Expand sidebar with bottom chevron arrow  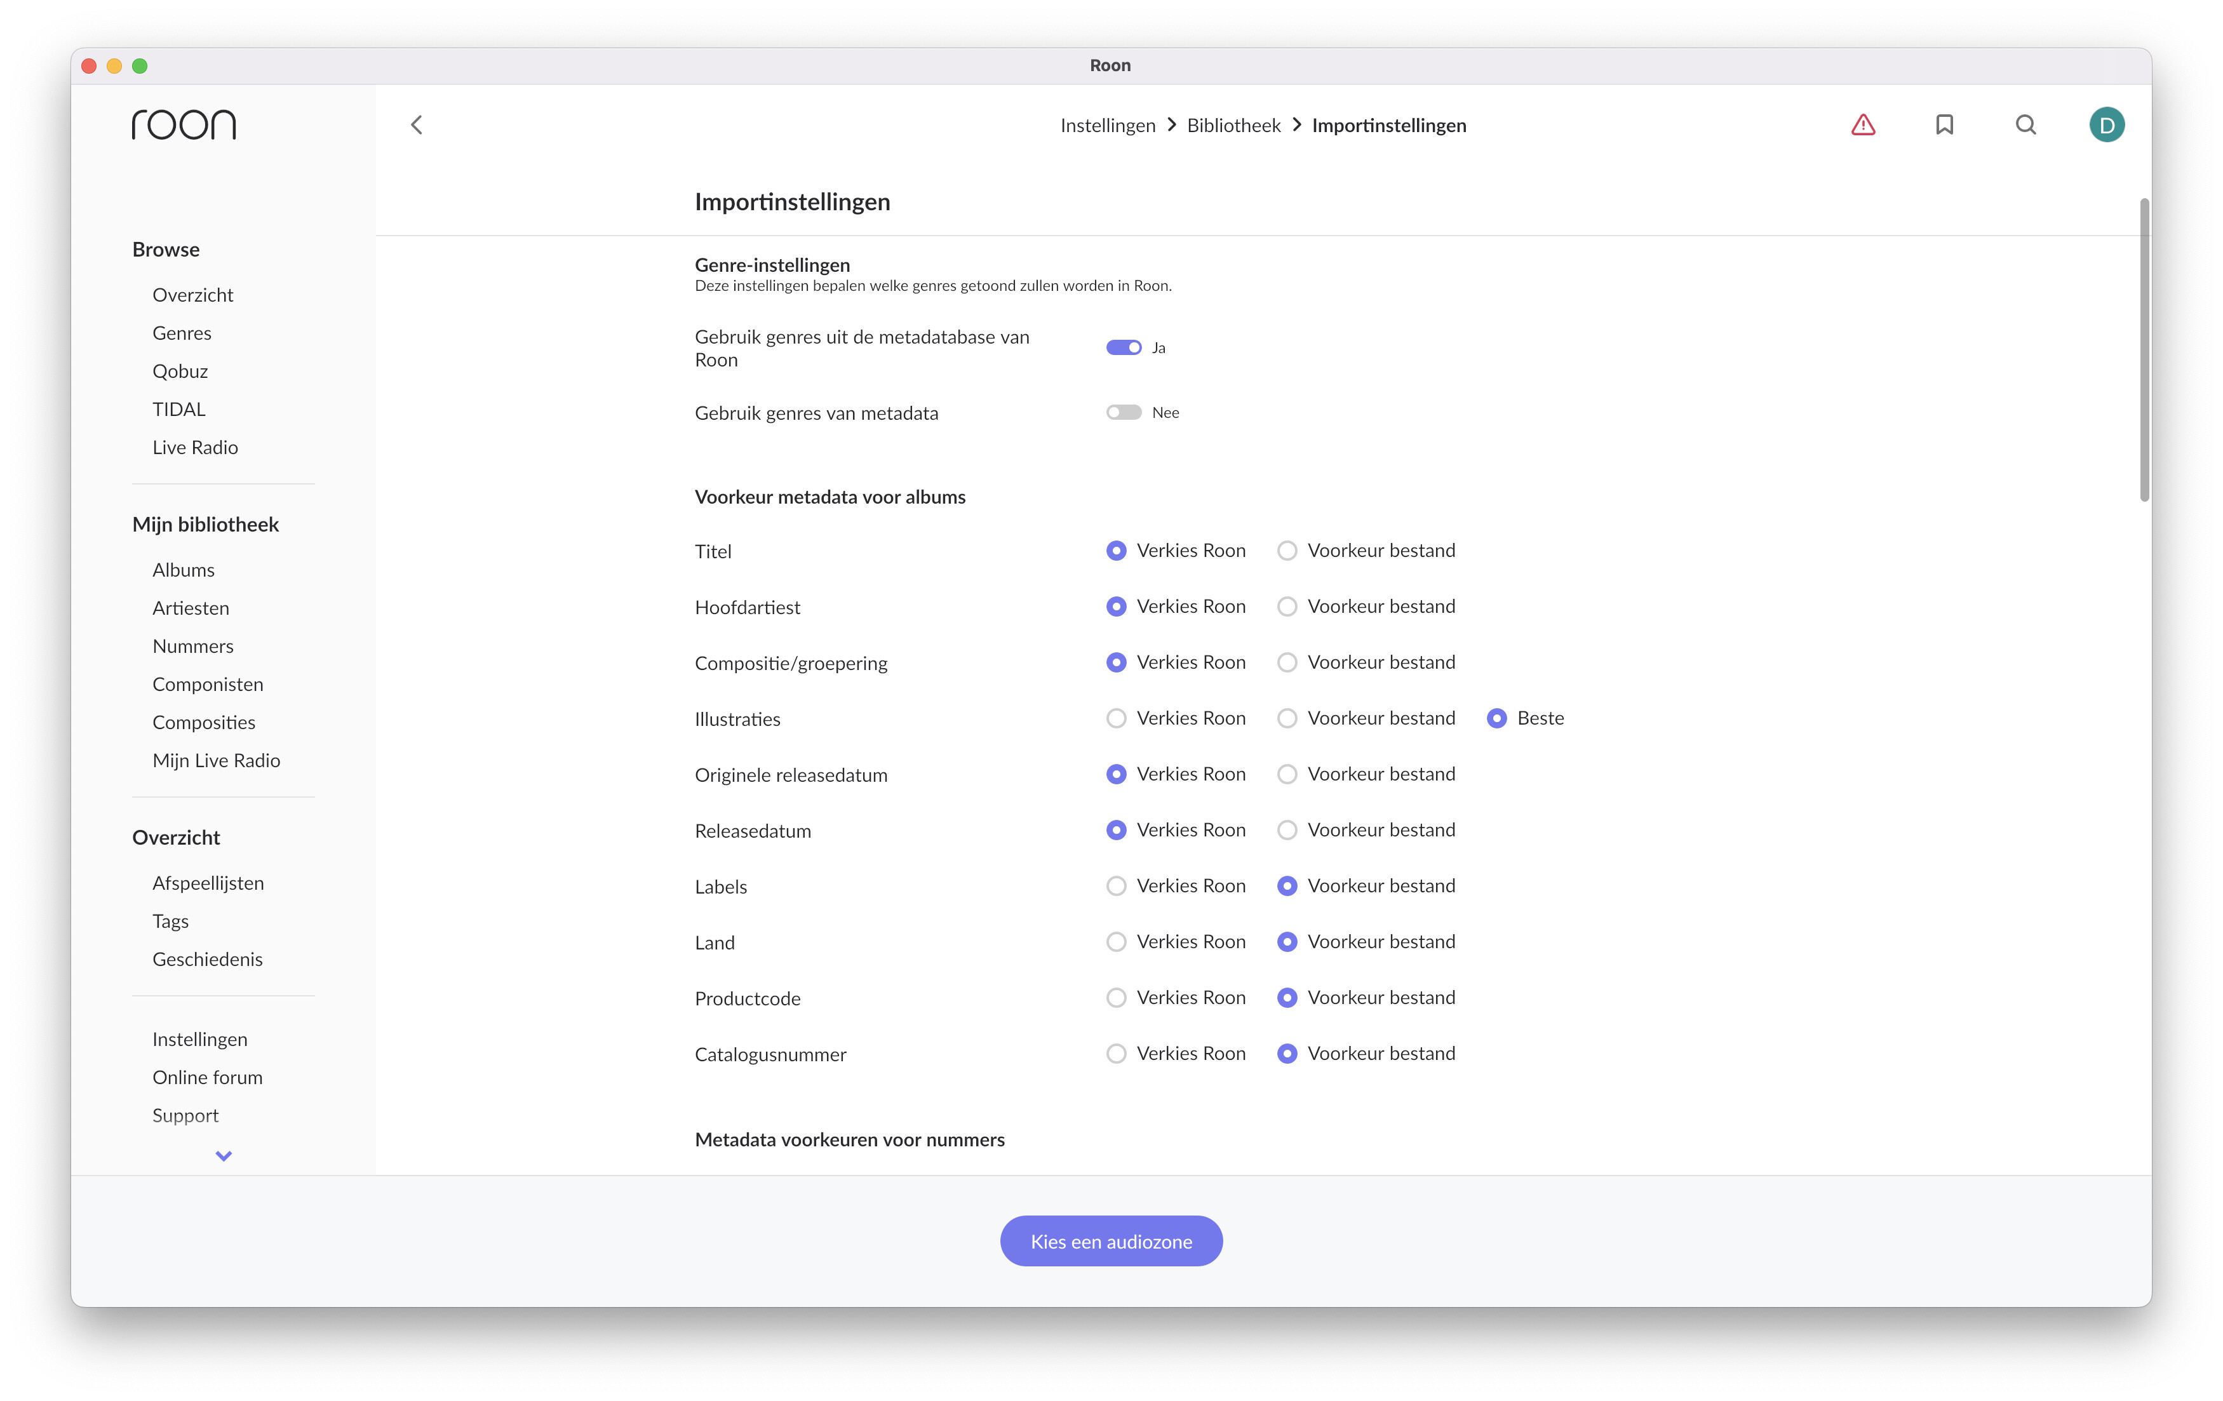pyautogui.click(x=224, y=1155)
